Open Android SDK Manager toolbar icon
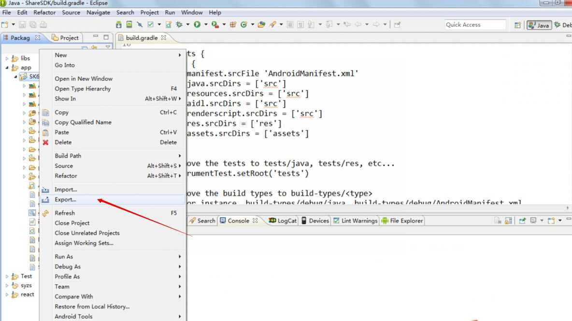572x321 pixels. pyautogui.click(x=118, y=25)
